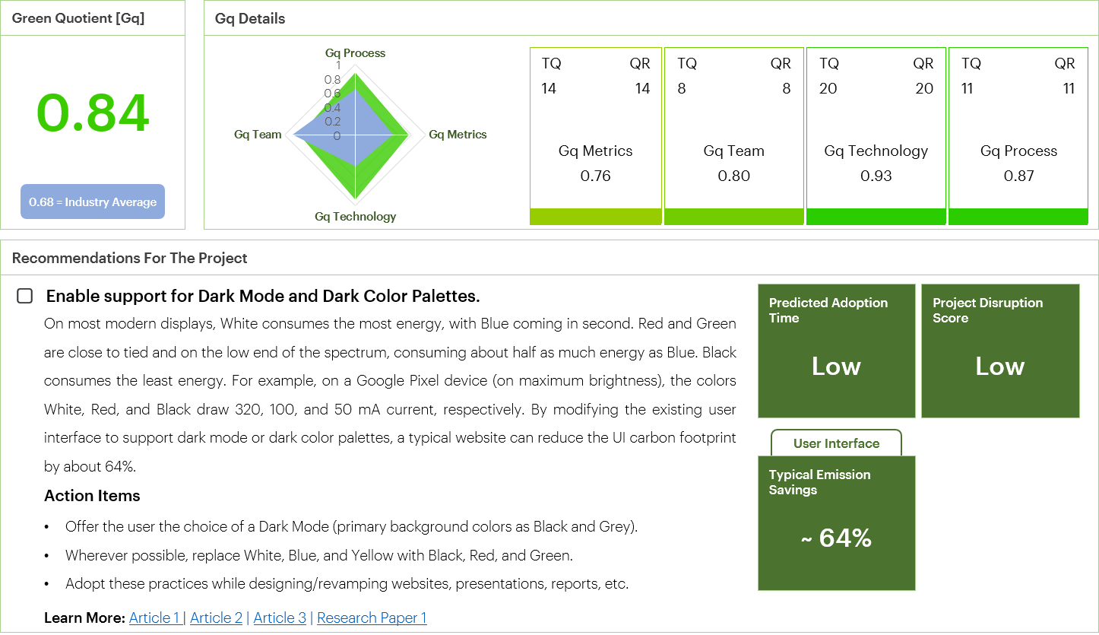Open the Article 1 link

pos(154,618)
